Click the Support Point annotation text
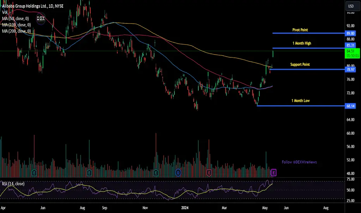This screenshot has height=213, width=361. click(x=300, y=64)
